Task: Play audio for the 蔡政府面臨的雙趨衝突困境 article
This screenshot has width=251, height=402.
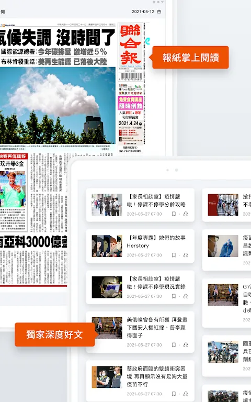Action: point(186,394)
